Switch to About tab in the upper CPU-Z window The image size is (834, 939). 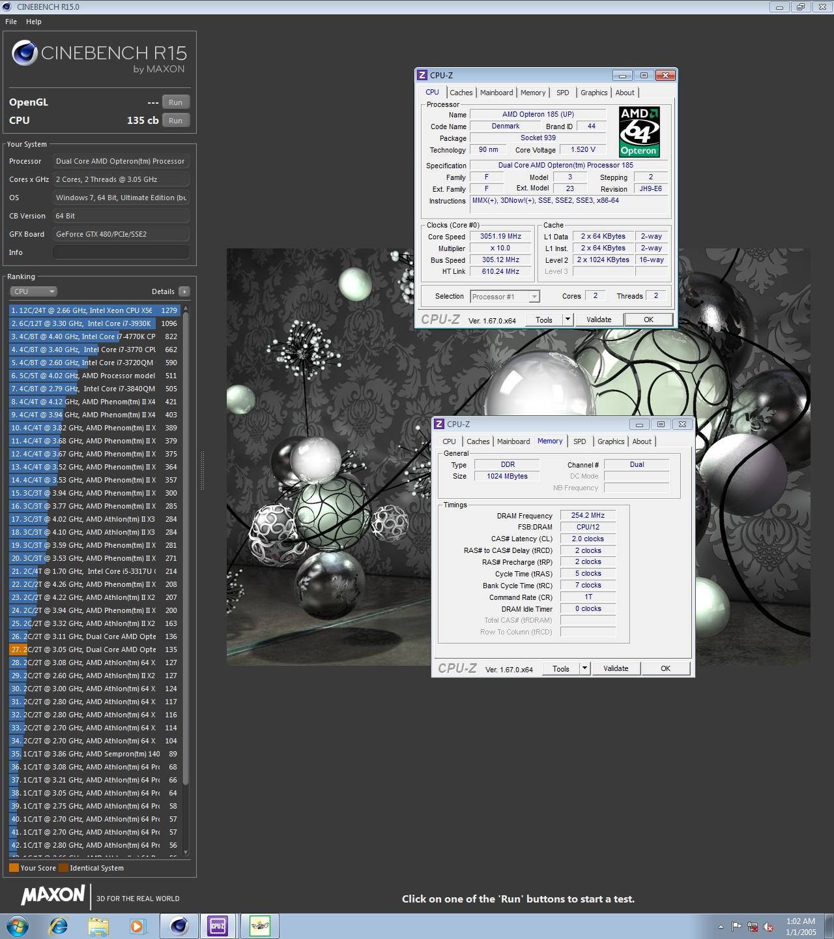point(625,93)
